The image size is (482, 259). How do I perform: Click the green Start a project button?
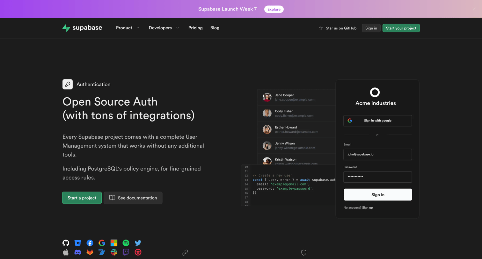[82, 198]
